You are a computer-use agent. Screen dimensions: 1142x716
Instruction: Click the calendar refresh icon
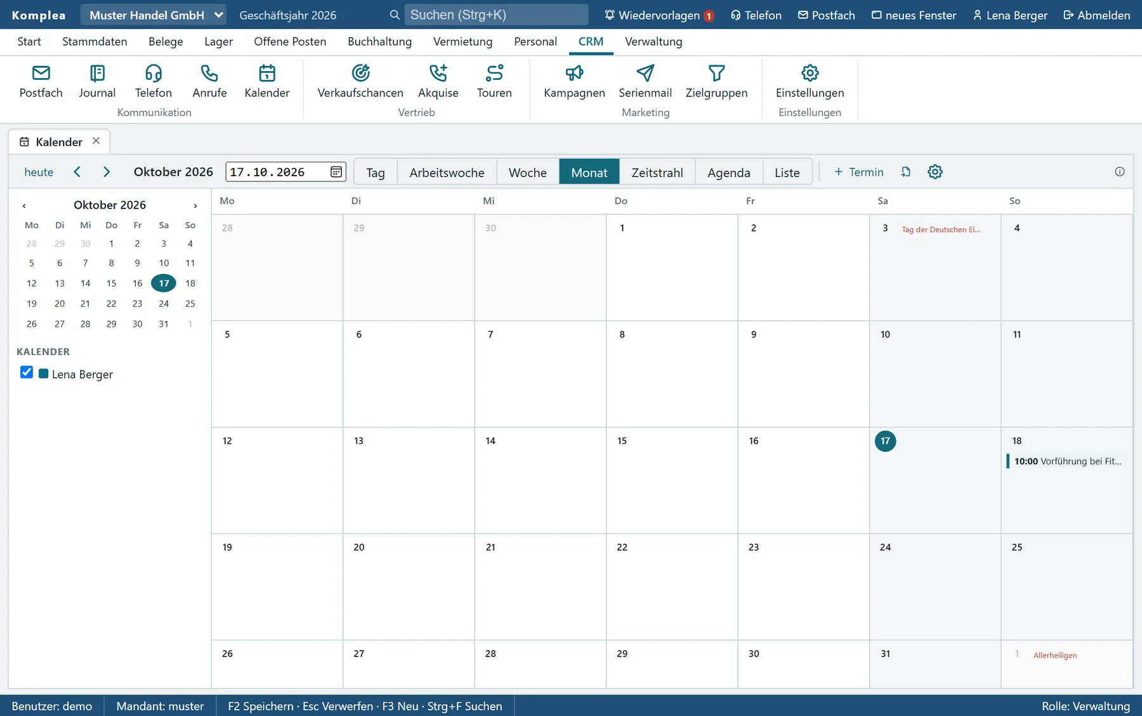906,172
